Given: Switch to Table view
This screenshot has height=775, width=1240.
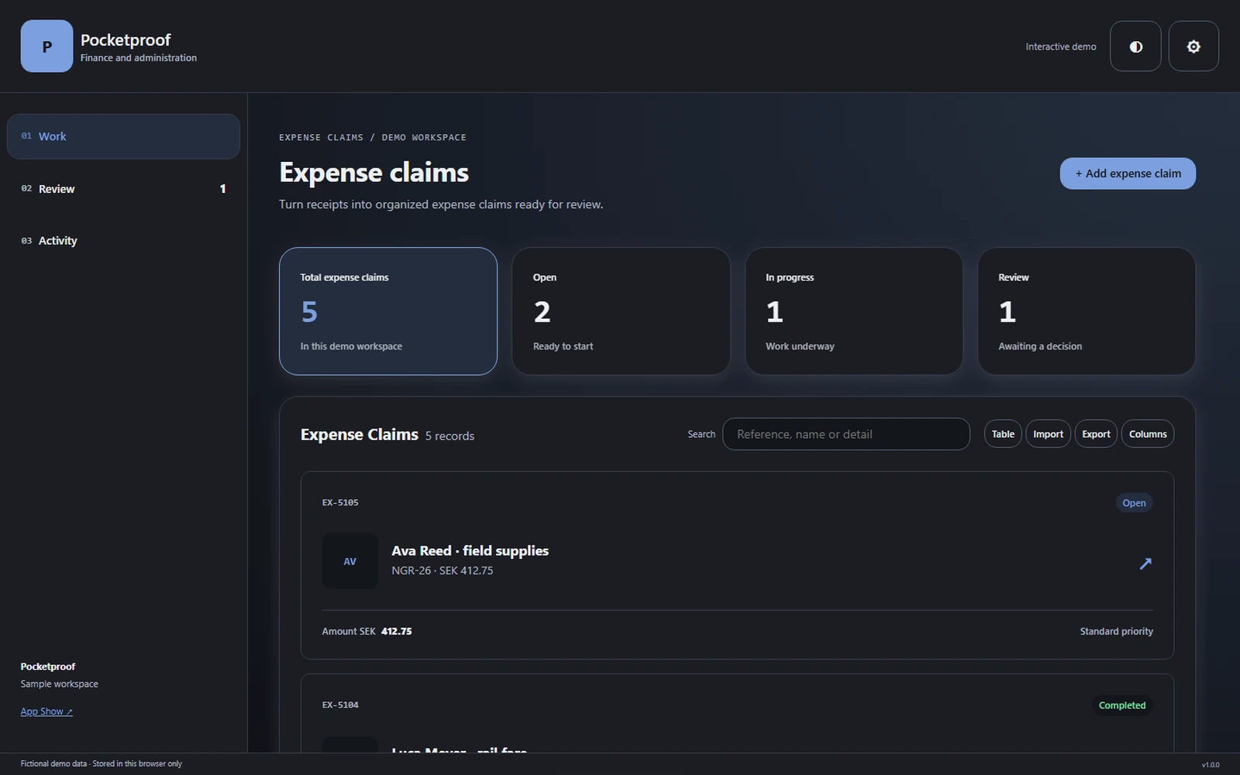Looking at the screenshot, I should [1003, 434].
